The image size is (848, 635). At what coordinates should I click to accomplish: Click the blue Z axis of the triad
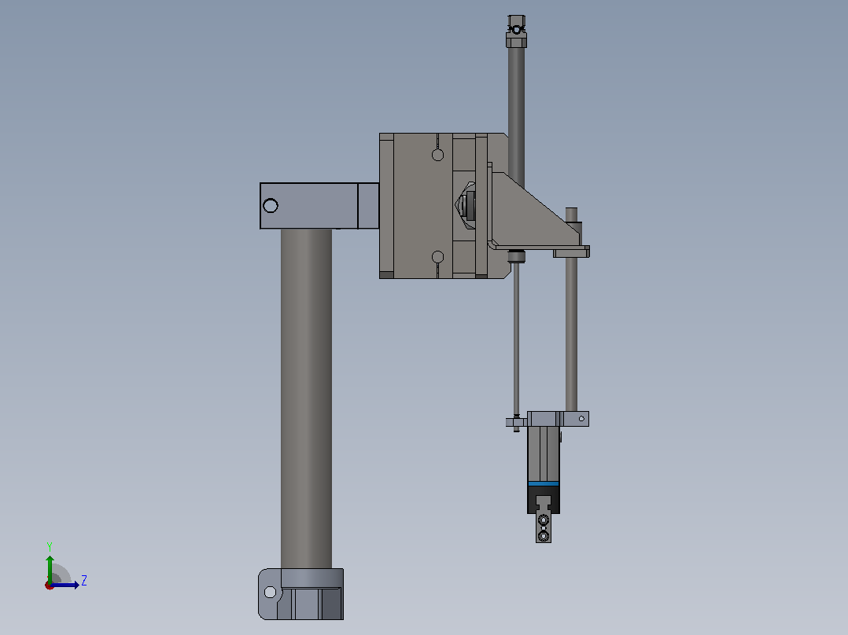pyautogui.click(x=66, y=585)
